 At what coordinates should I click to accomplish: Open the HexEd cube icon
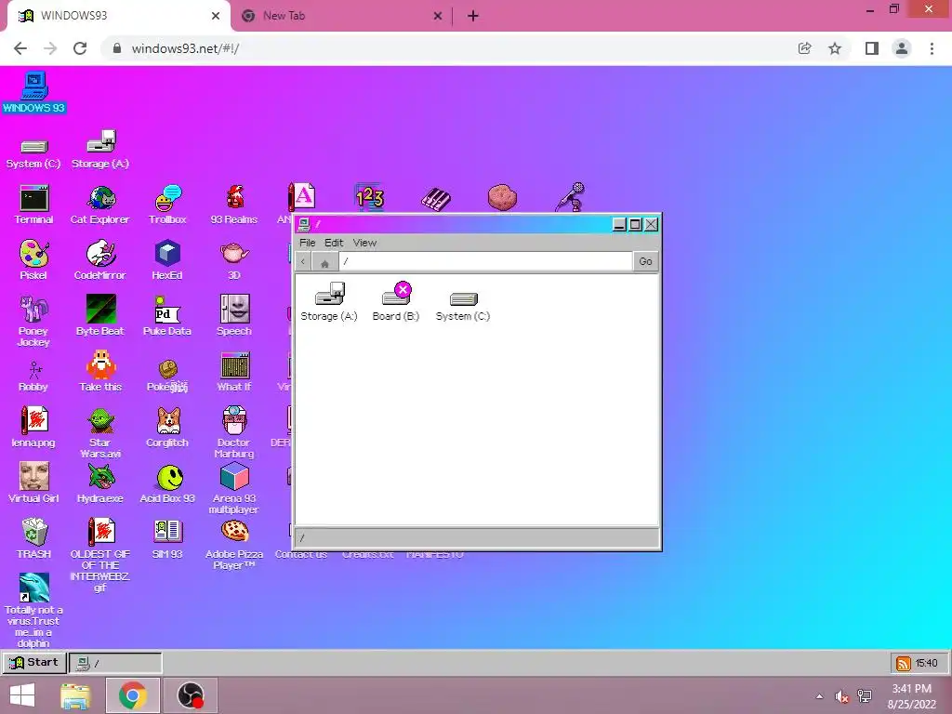click(x=167, y=260)
